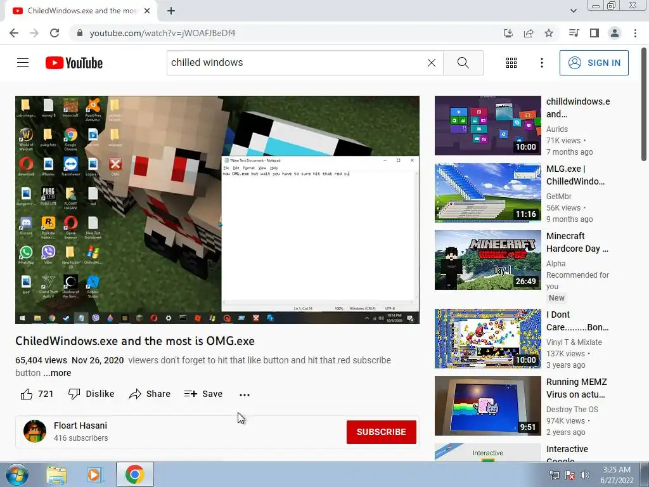
Task: Open the MLG.exe | ChilledWindo... title link
Action: pyautogui.click(x=575, y=175)
